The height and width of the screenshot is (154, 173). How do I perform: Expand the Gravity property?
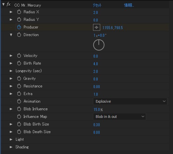pyautogui.click(x=11, y=78)
